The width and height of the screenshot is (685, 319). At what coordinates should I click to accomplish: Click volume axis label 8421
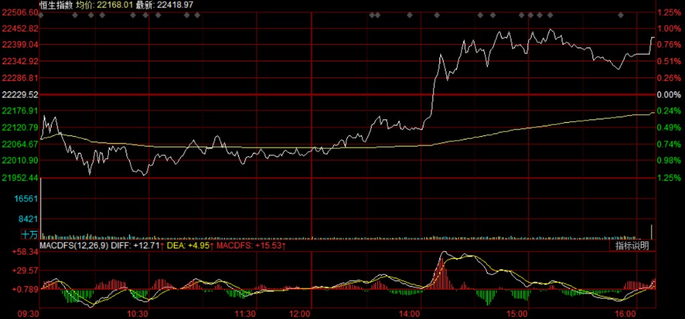29,219
